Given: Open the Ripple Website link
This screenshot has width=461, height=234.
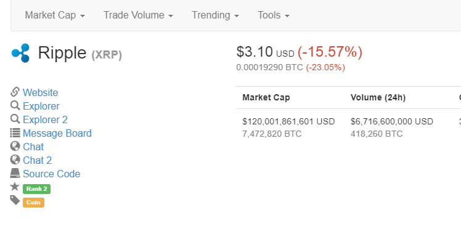Looking at the screenshot, I should pyautogui.click(x=40, y=92).
